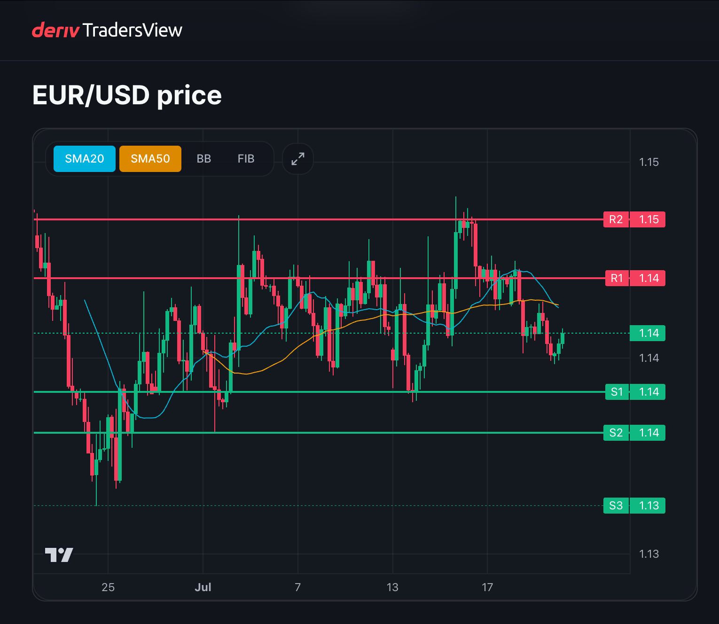
Task: Select the R1 resistance level label
Action: point(617,278)
